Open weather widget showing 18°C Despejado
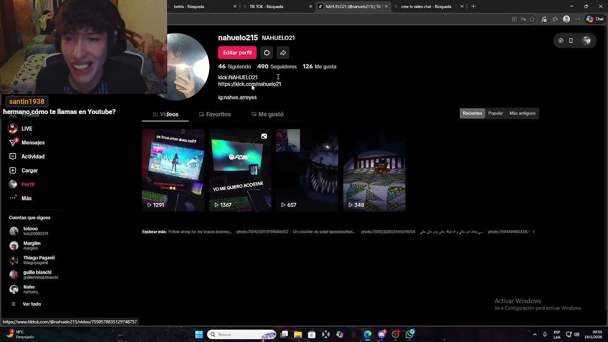The height and width of the screenshot is (342, 608). (x=21, y=334)
